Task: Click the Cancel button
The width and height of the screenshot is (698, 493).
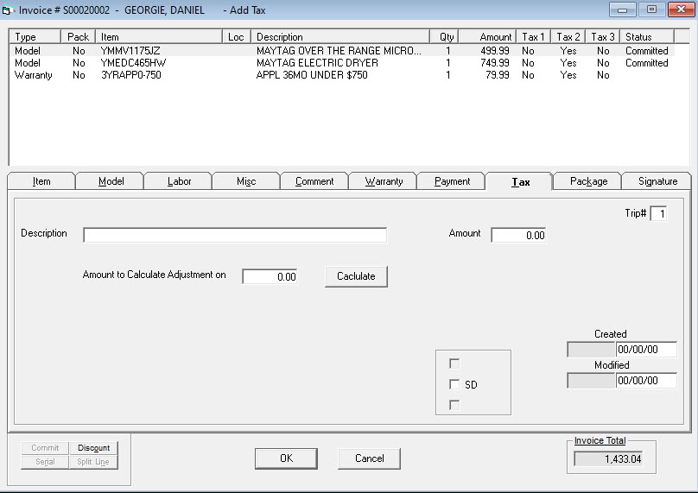Action: coord(369,458)
